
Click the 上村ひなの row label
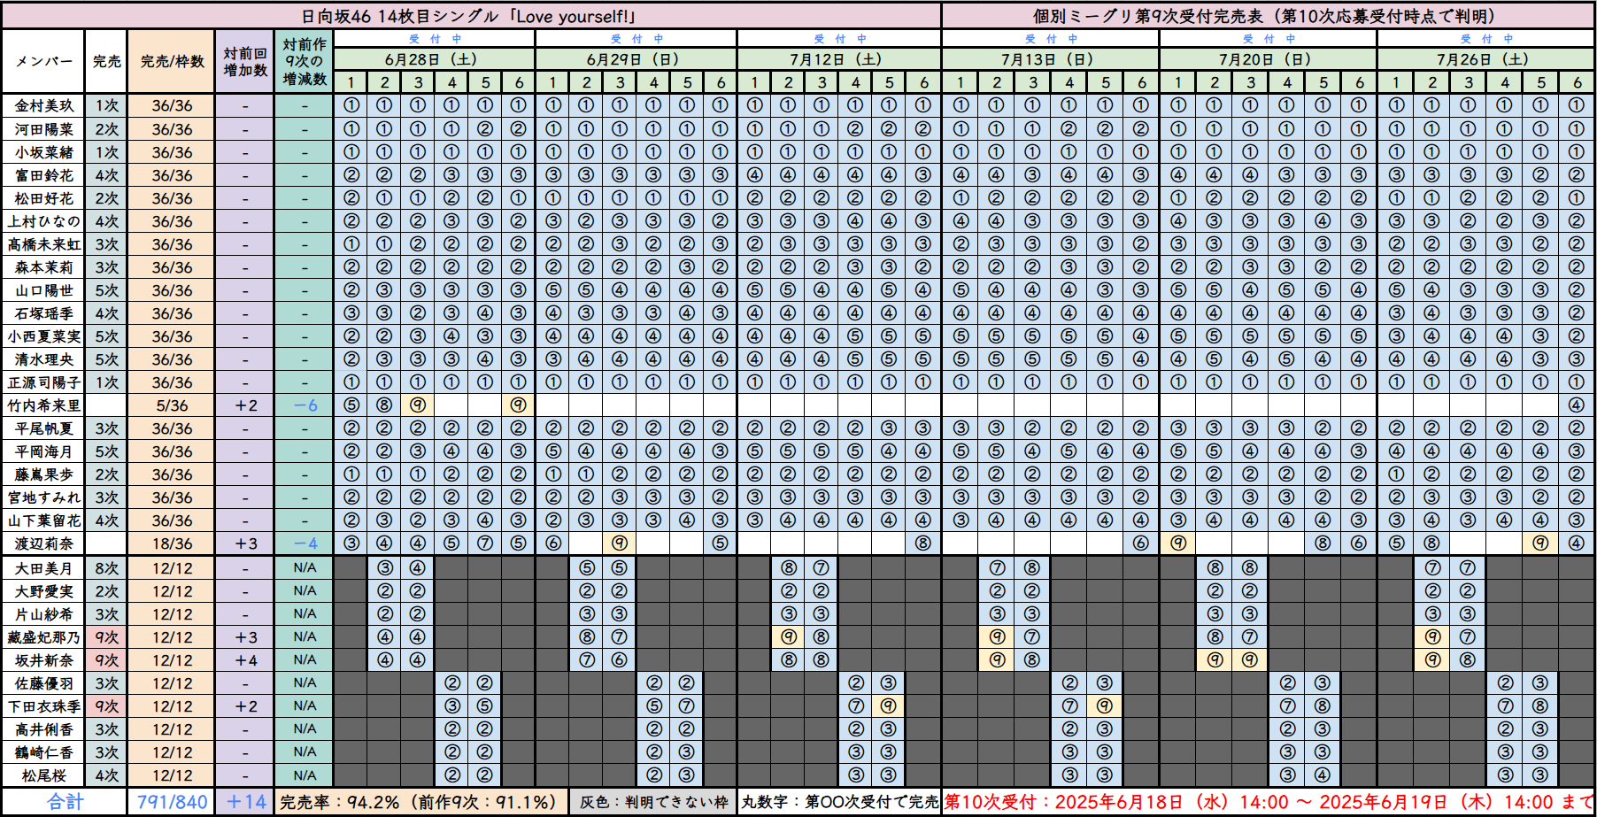43,221
